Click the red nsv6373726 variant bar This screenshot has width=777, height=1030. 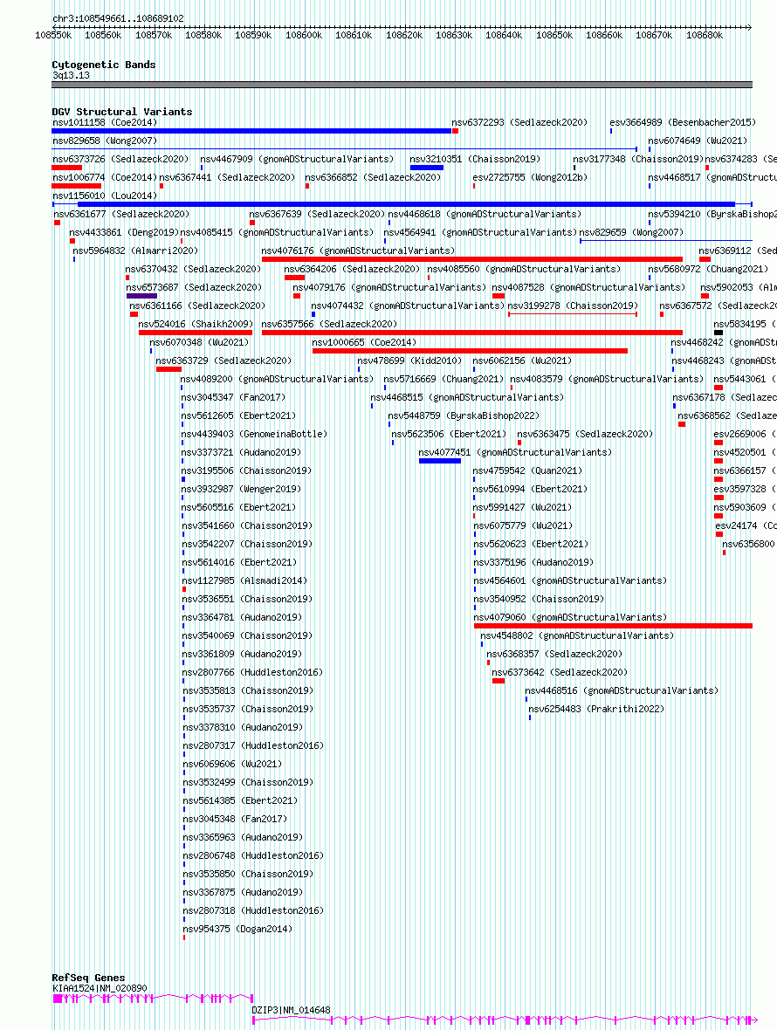point(67,168)
